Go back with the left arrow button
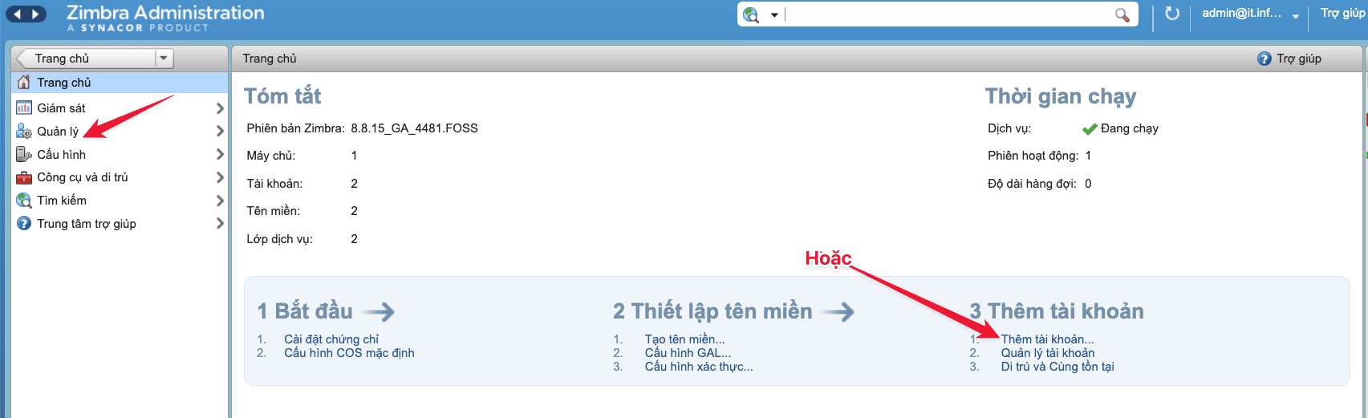1368x418 pixels. point(17,14)
